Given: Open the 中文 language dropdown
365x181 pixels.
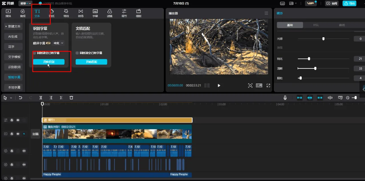Looking at the screenshot, I should (x=59, y=43).
